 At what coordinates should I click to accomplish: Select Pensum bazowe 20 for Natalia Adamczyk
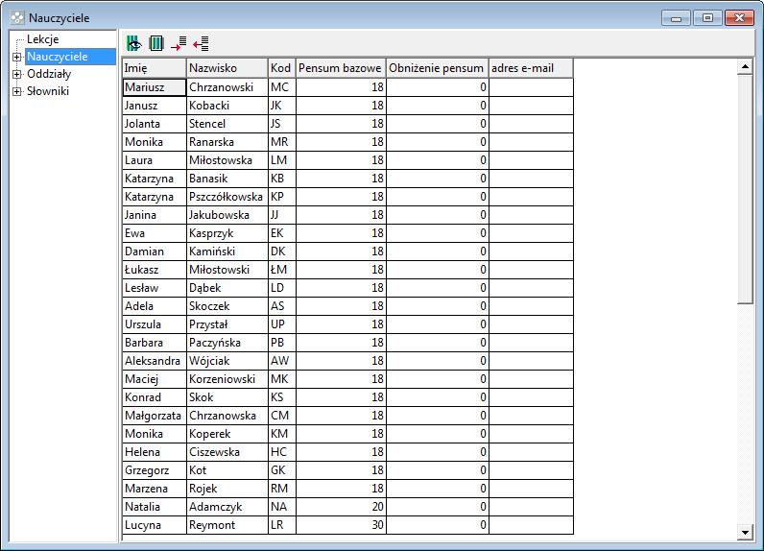[341, 507]
